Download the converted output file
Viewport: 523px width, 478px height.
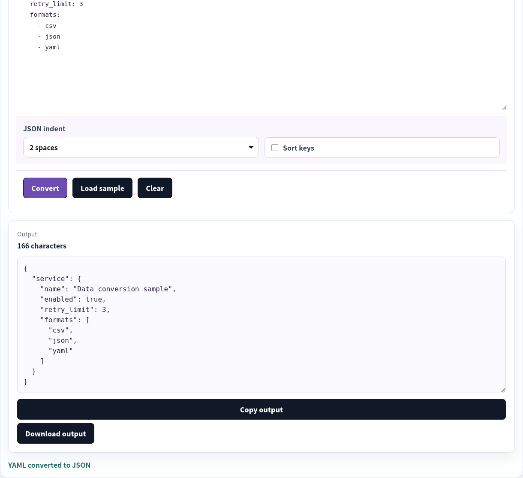56,433
